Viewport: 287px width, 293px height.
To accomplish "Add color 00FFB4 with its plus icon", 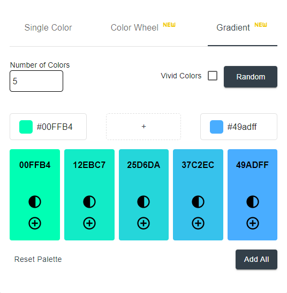I will 35,223.
